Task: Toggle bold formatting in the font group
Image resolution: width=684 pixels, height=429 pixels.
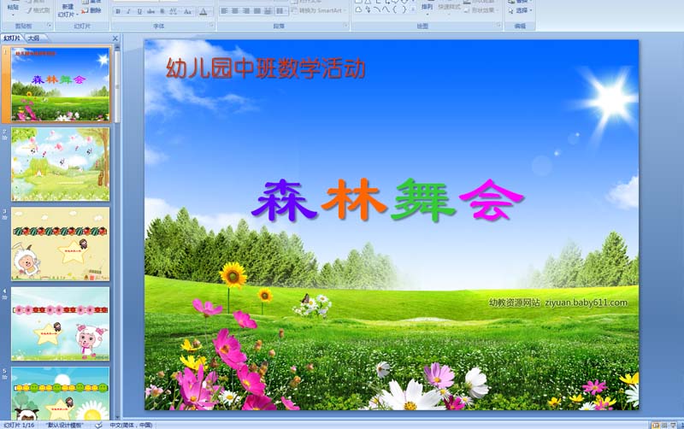Action: coord(118,11)
